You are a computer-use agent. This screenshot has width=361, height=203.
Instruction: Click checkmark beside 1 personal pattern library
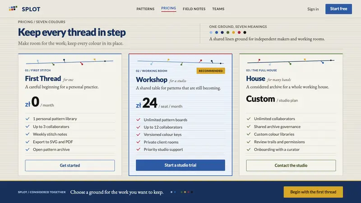[28, 119]
